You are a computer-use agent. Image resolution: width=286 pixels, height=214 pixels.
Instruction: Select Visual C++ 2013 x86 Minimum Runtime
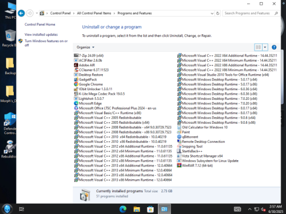pos(123,180)
